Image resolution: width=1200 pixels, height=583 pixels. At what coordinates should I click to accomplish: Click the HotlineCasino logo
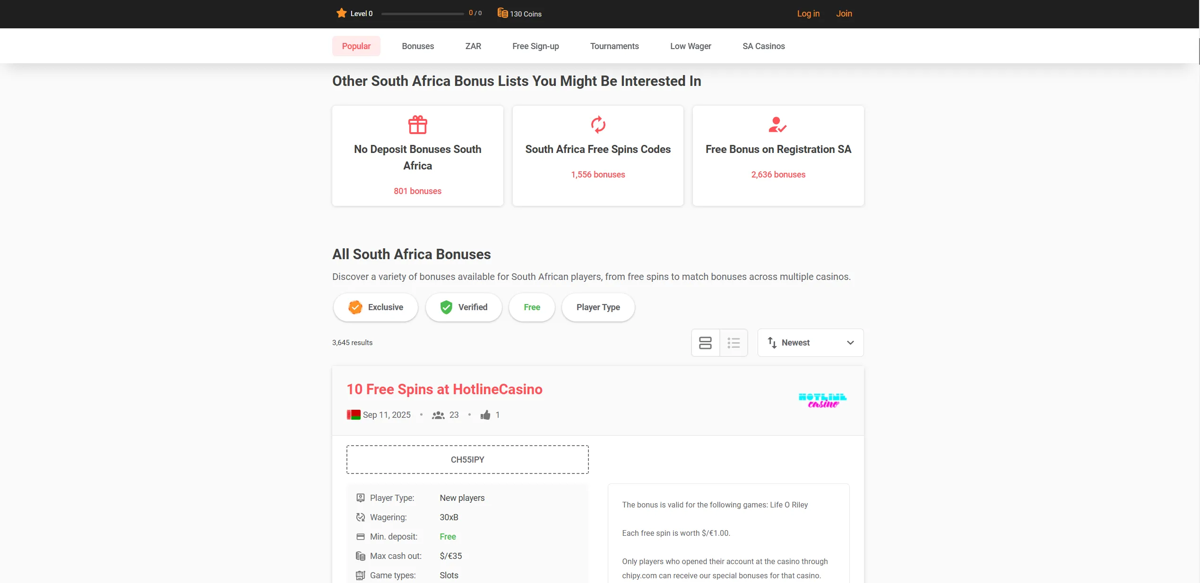click(822, 400)
